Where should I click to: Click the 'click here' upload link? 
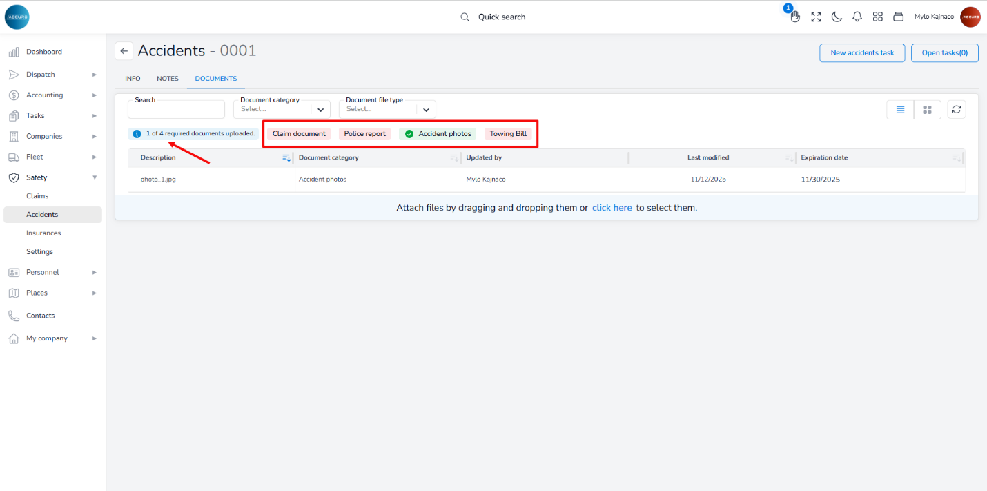tap(612, 208)
